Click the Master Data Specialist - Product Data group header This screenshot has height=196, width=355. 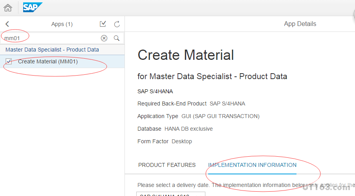coord(62,50)
